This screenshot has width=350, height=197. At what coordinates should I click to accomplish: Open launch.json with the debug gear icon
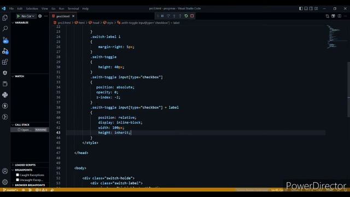coord(40,16)
